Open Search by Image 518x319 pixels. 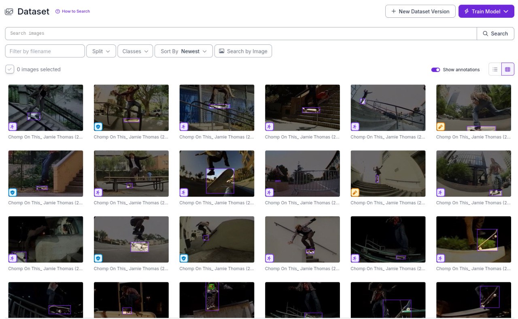tap(243, 51)
